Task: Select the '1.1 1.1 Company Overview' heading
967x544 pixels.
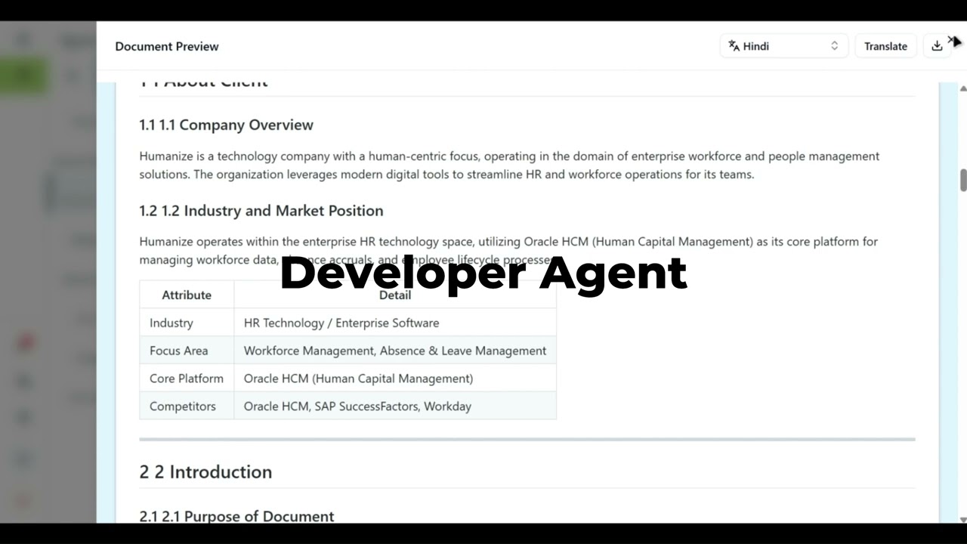Action: pos(226,125)
